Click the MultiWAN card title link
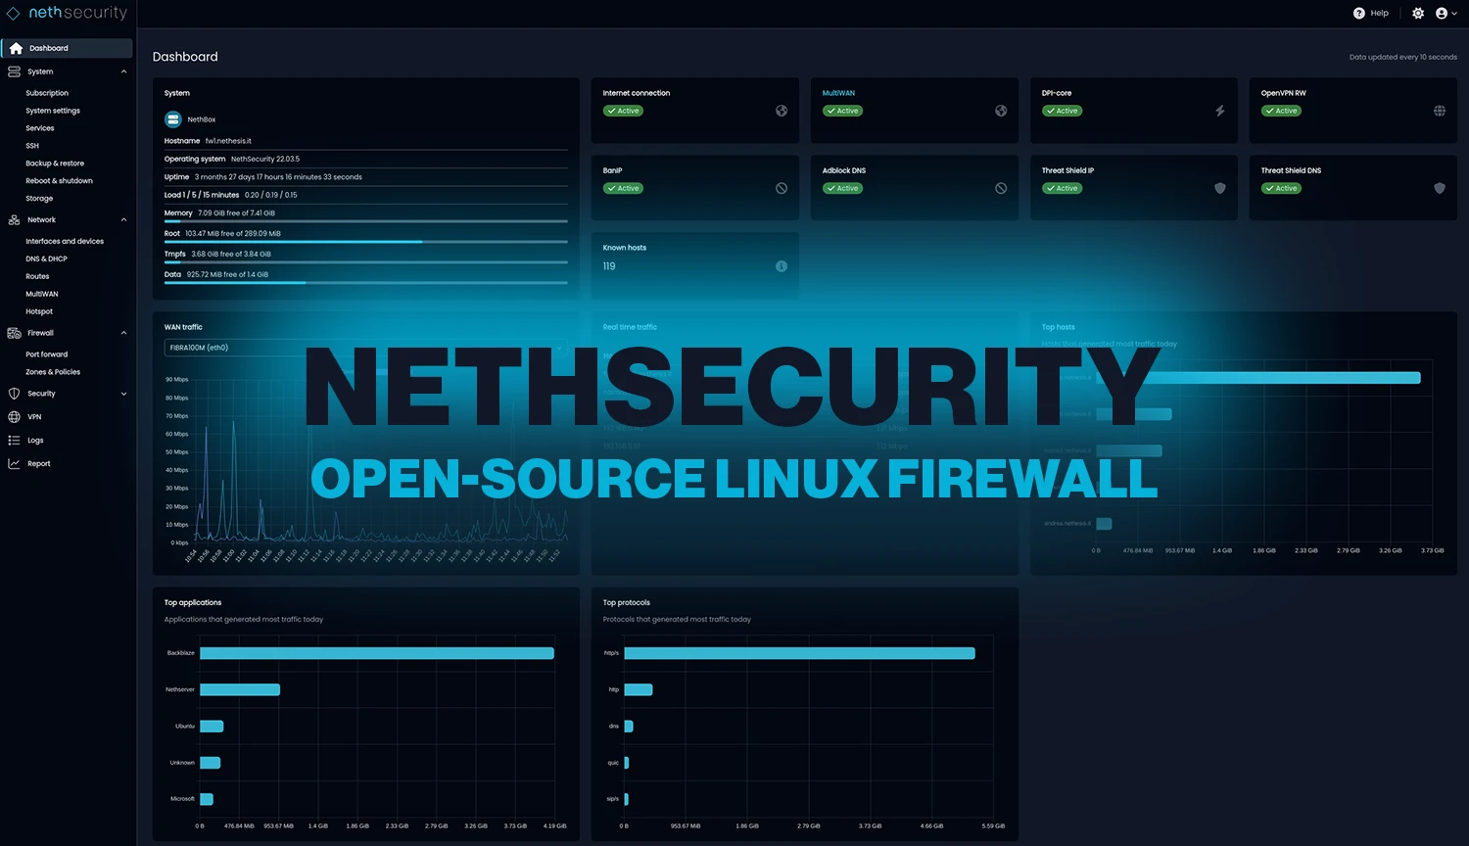Viewport: 1469px width, 846px height. 838,93
